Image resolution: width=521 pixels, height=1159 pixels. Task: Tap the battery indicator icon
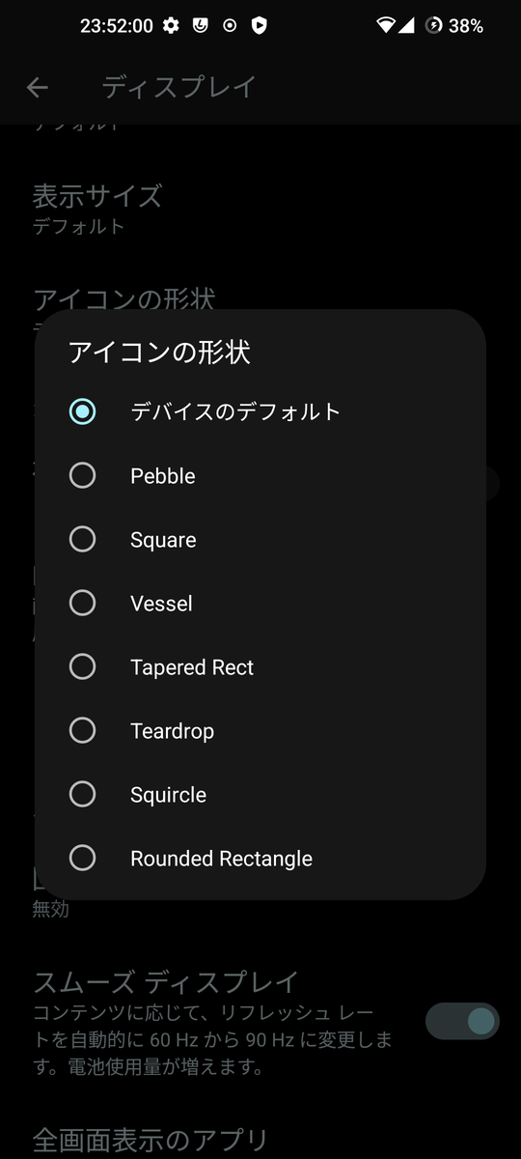click(x=434, y=26)
